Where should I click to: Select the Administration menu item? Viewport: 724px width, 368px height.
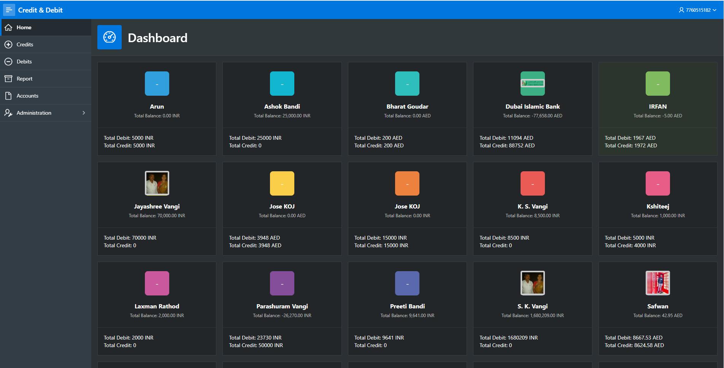[x=46, y=113]
